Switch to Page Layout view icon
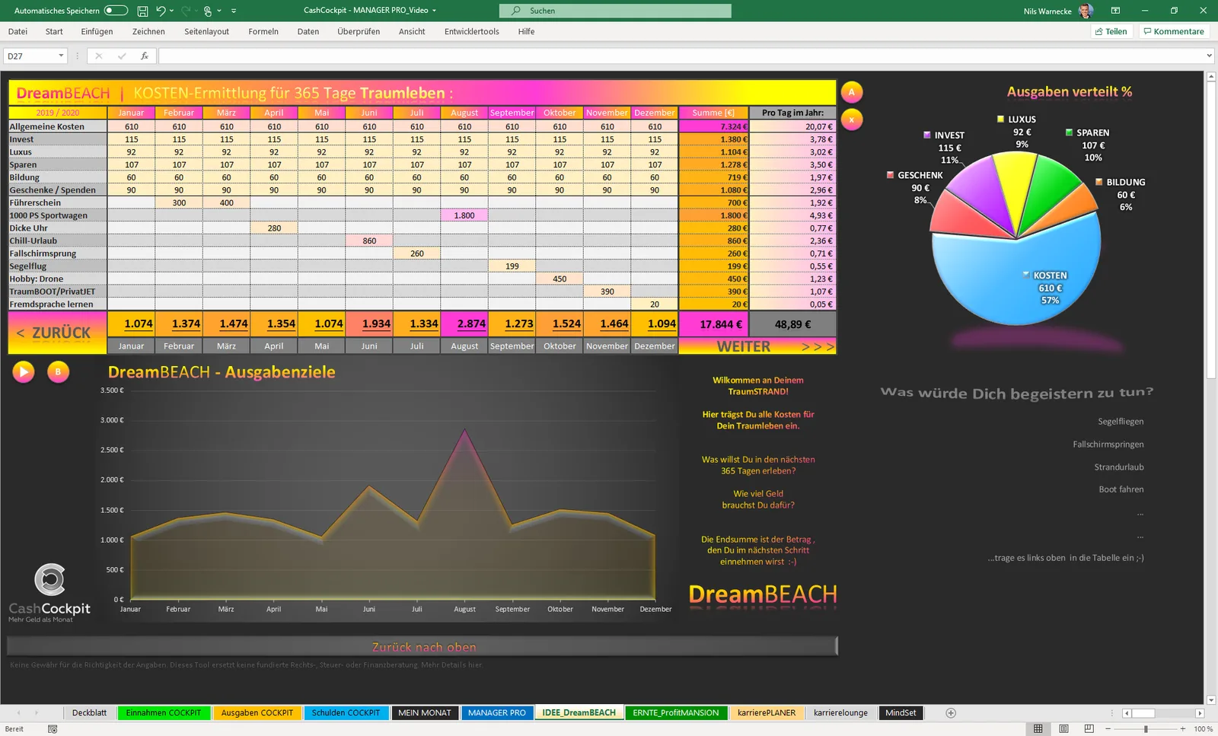 [x=1063, y=729]
